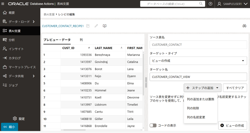
Task: Select cell 1413597
Action: pyautogui.click(x=77, y=62)
